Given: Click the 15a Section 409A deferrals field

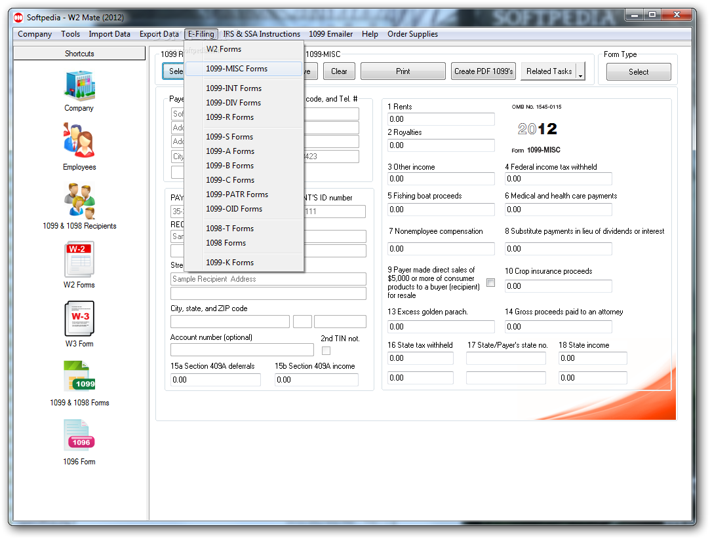Looking at the screenshot, I should 216,379.
